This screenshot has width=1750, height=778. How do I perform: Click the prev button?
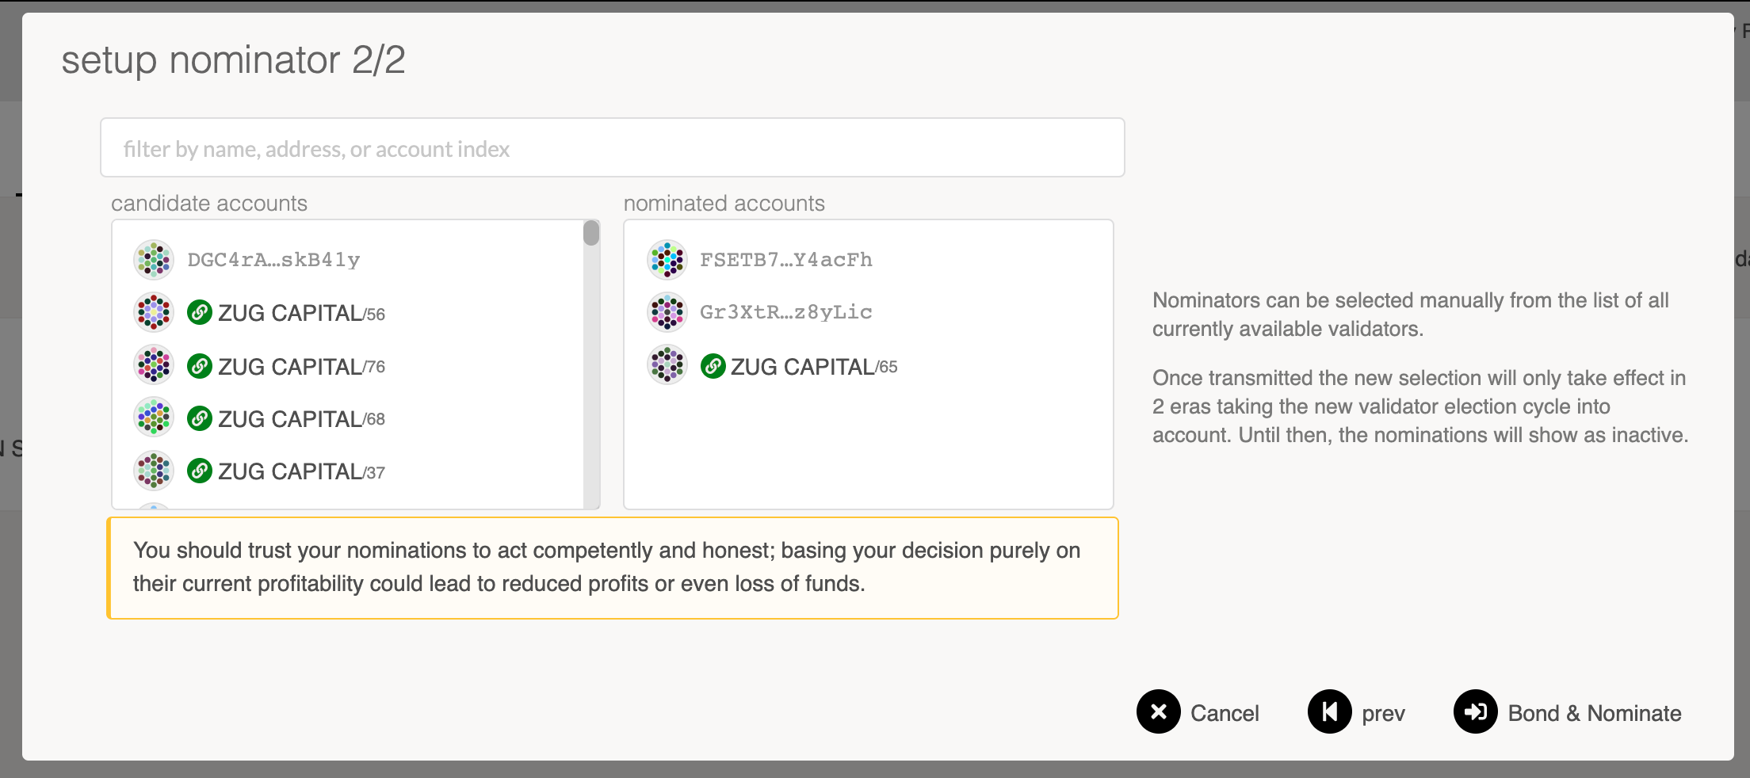click(1382, 712)
